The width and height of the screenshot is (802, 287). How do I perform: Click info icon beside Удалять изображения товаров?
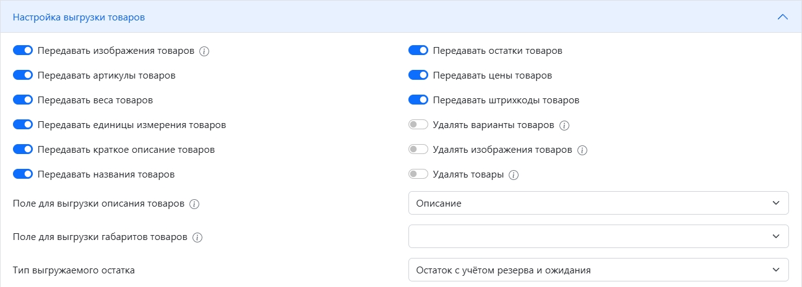coord(582,150)
